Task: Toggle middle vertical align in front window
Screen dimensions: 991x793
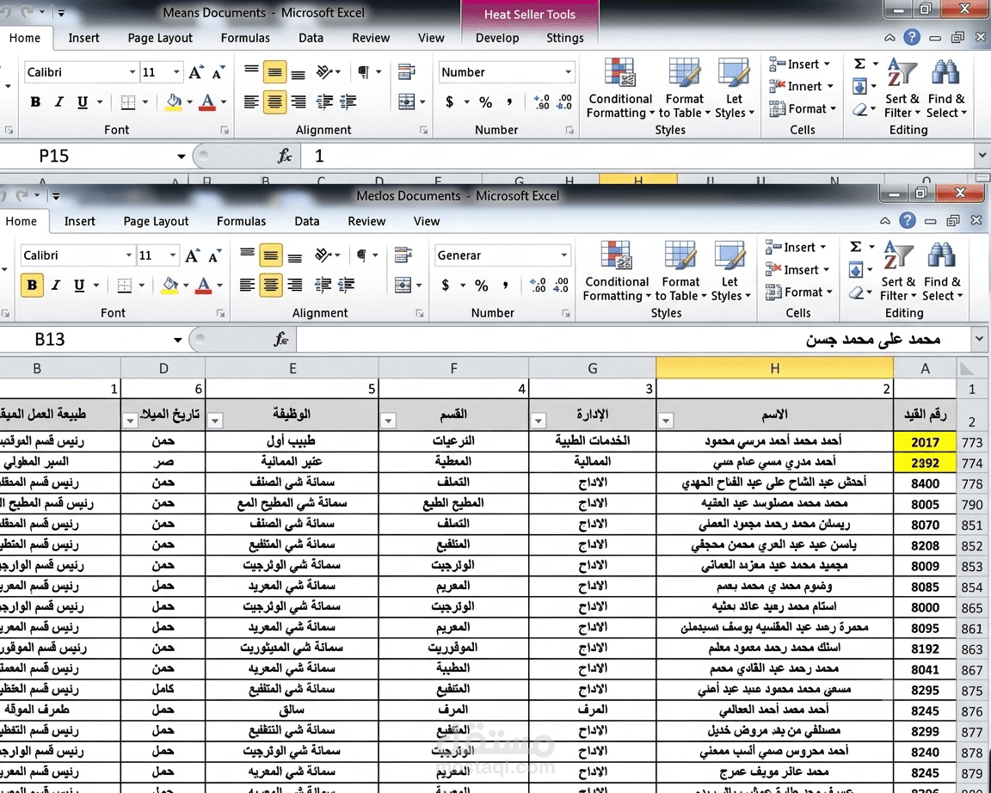Action: pyautogui.click(x=270, y=255)
